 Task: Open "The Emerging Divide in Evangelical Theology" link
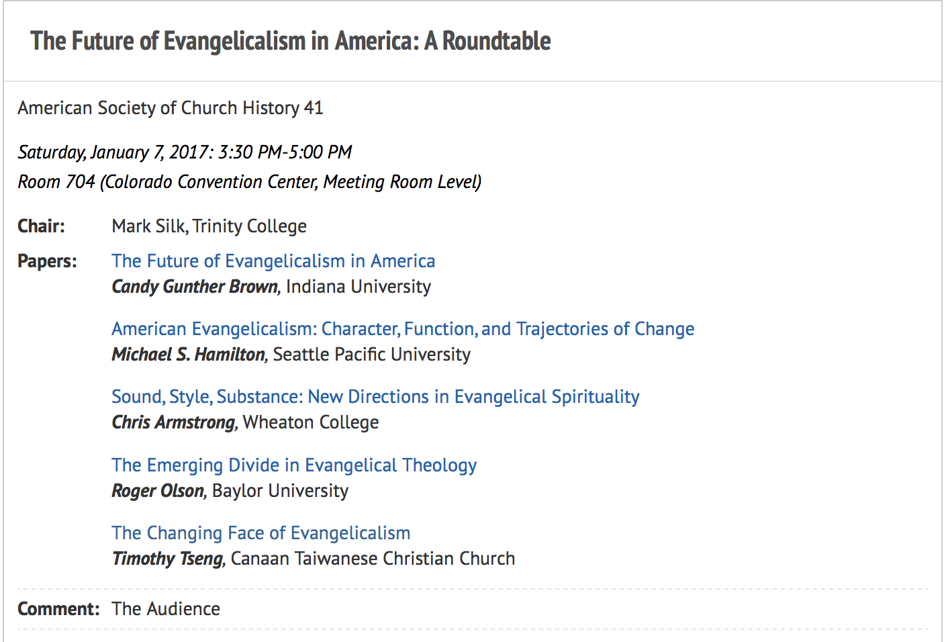tap(294, 465)
